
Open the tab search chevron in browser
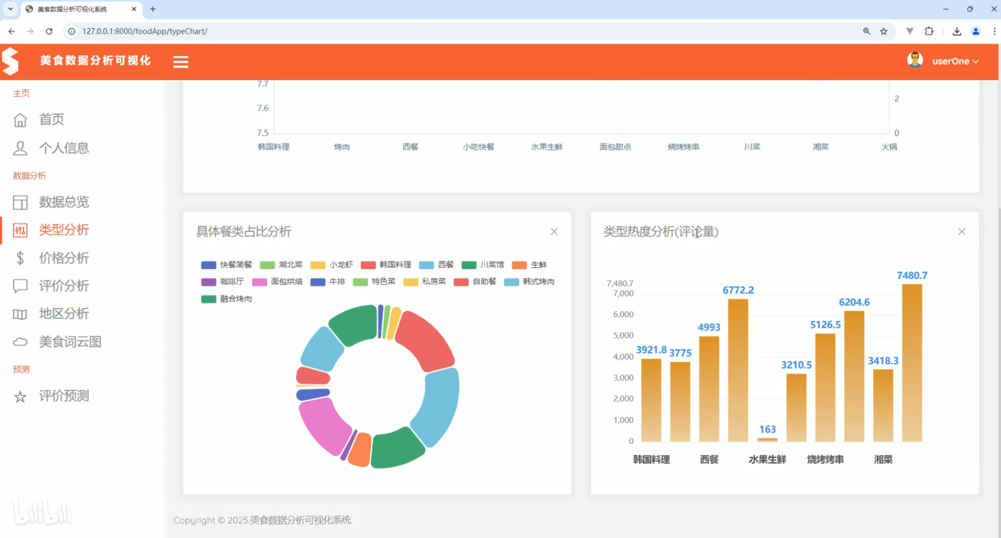tap(10, 9)
